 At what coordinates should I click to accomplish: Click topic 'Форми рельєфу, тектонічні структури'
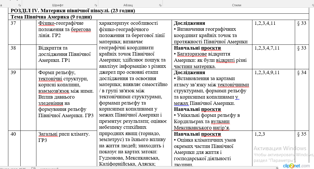[63, 76]
